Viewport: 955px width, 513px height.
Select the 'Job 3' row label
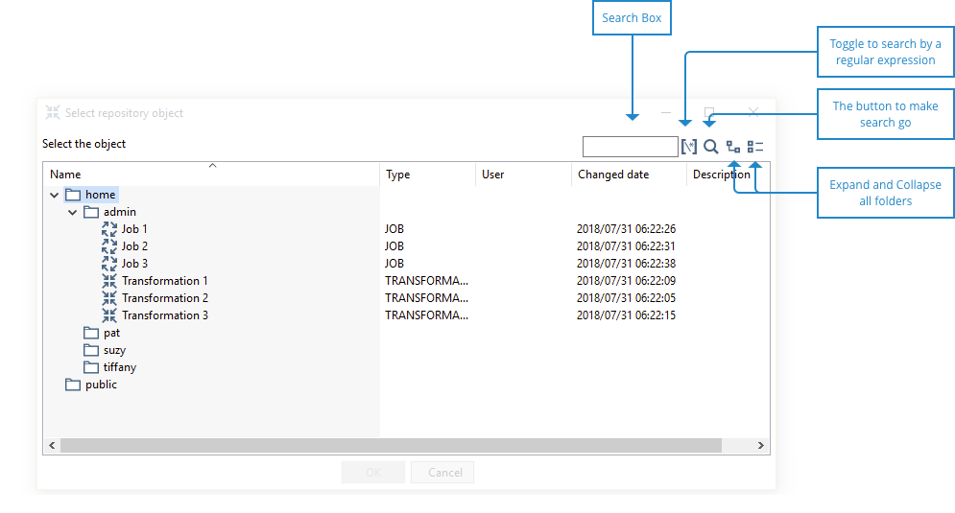pyautogui.click(x=134, y=264)
